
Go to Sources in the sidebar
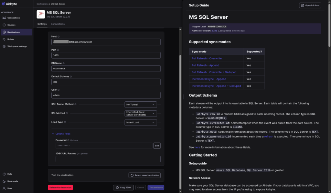click(11, 25)
